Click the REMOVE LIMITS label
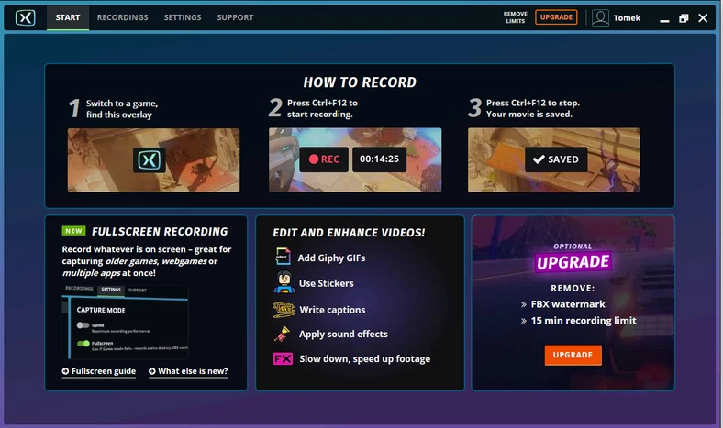This screenshot has height=428, width=723. [x=515, y=17]
